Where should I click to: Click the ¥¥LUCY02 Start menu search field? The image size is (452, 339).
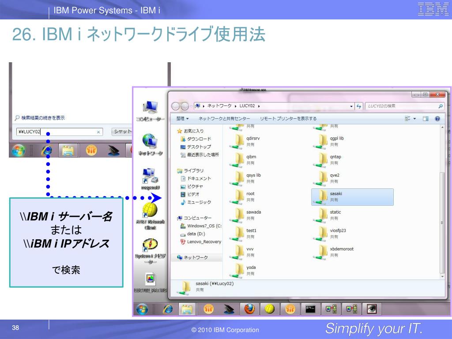pos(60,132)
